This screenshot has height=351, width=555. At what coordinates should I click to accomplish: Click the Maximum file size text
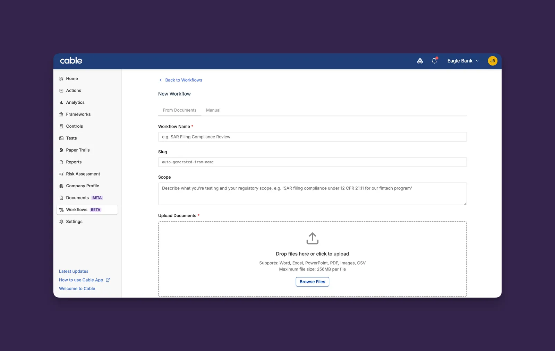click(313, 269)
